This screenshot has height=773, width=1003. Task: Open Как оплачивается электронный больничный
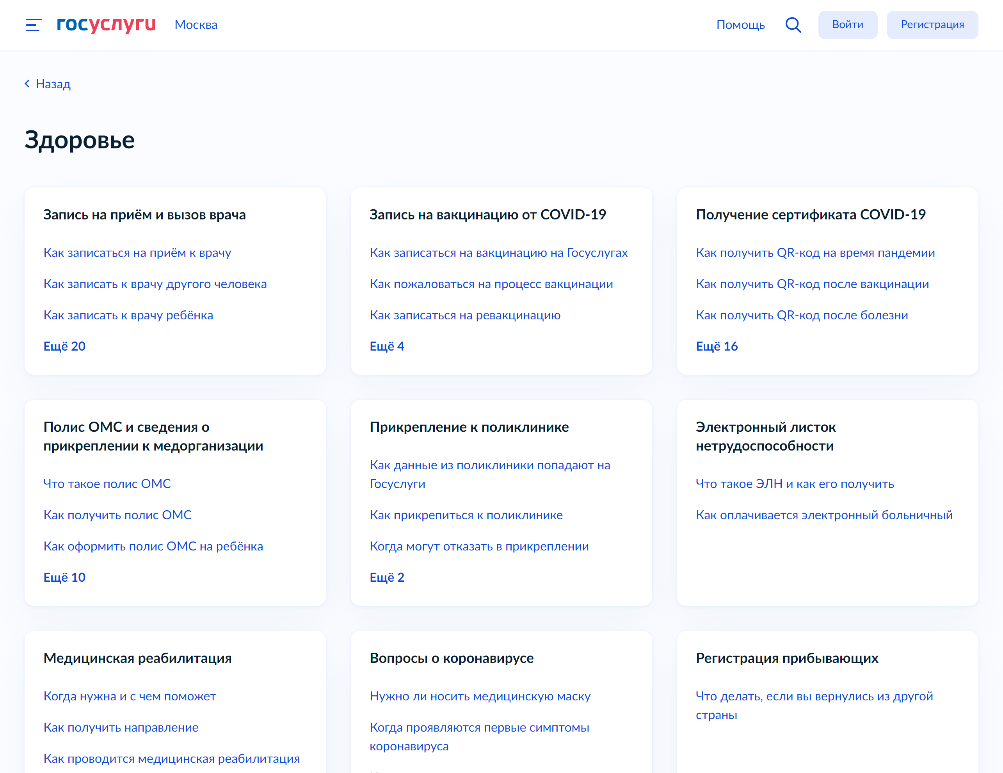tap(824, 515)
